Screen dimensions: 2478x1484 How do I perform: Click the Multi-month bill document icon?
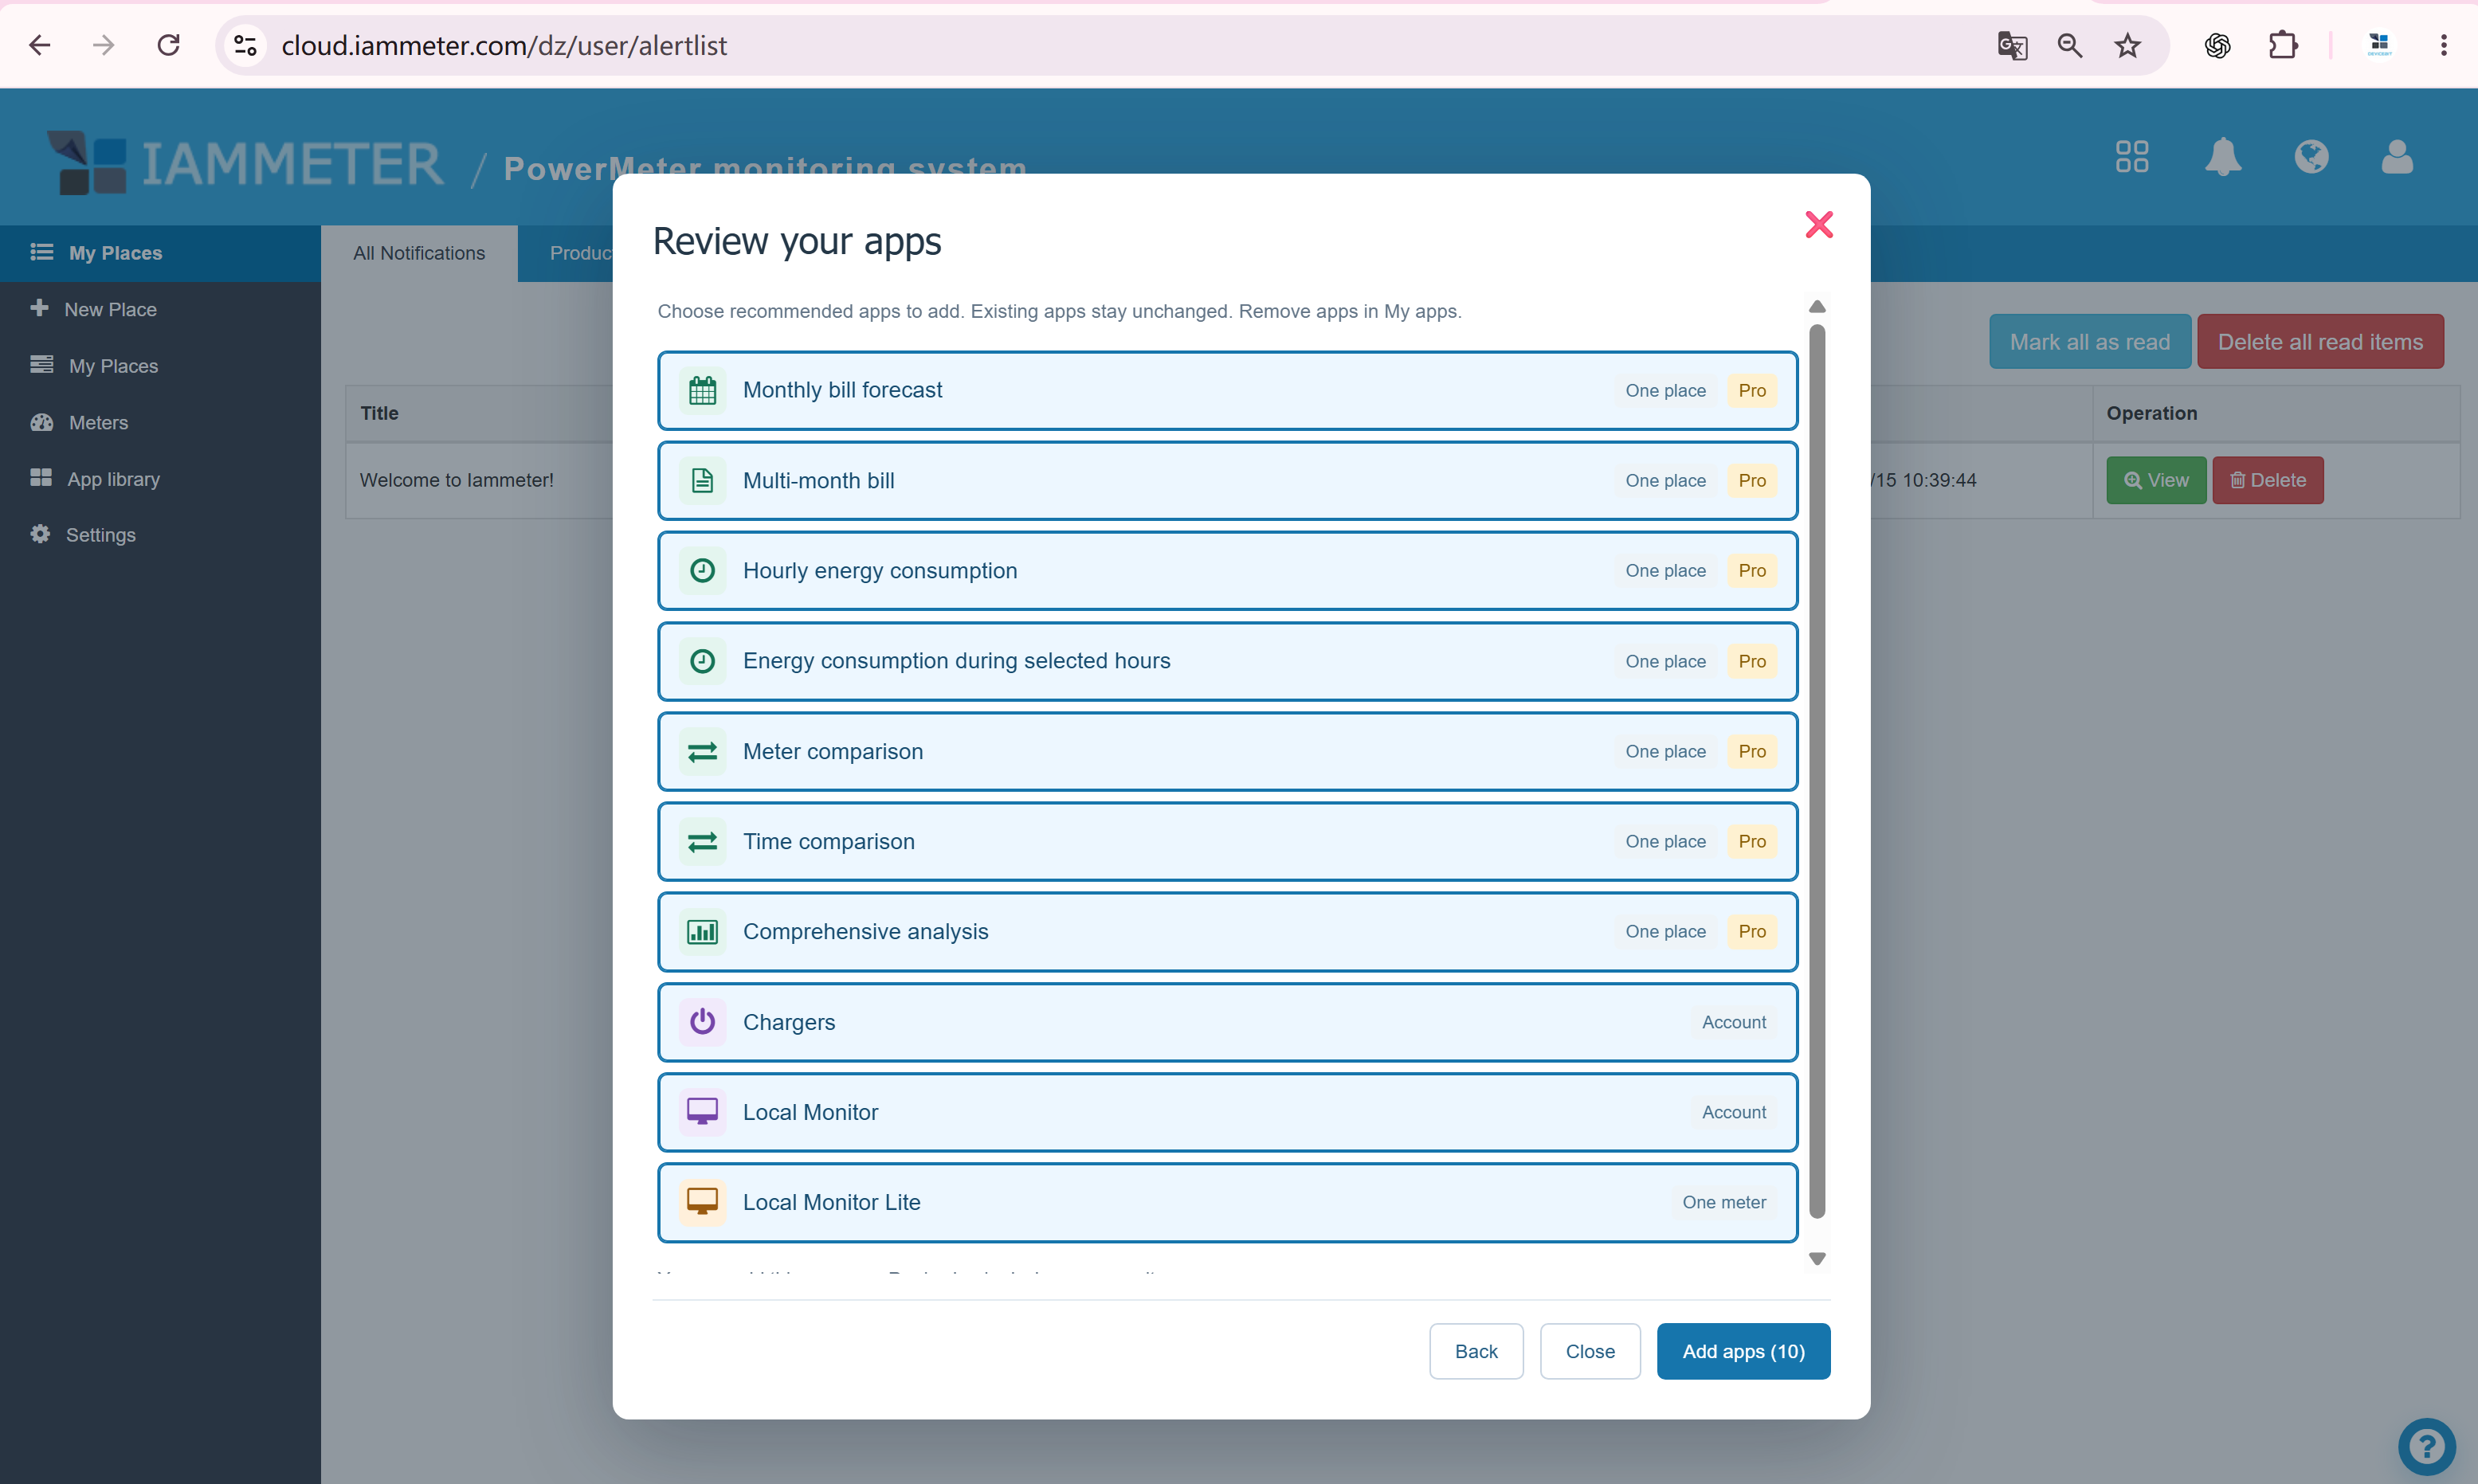[702, 480]
